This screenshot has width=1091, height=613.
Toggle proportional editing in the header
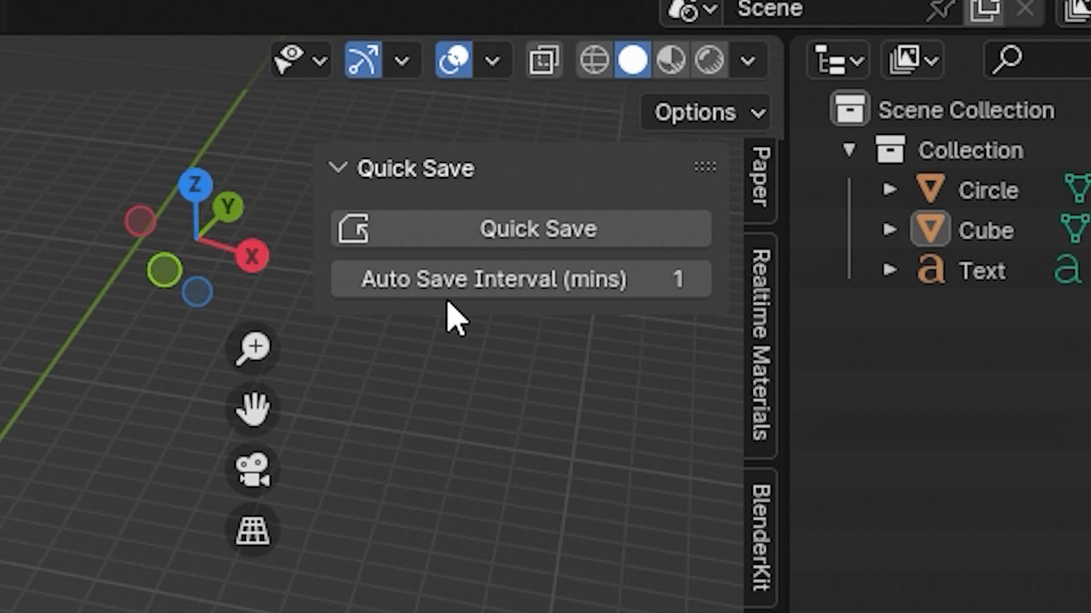tap(453, 60)
